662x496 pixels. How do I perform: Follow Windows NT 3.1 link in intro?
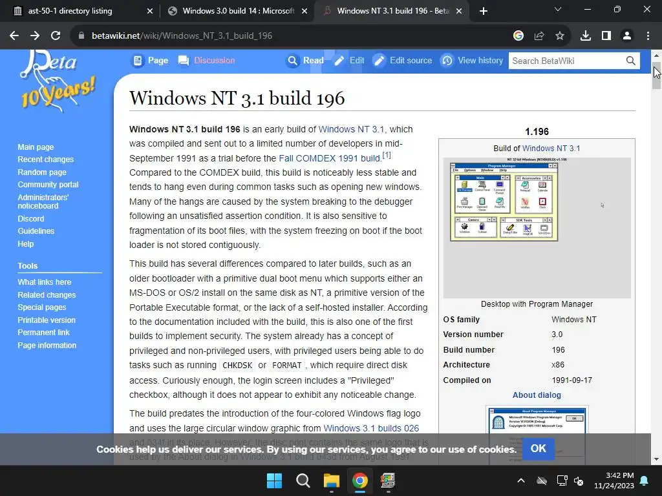(x=351, y=129)
